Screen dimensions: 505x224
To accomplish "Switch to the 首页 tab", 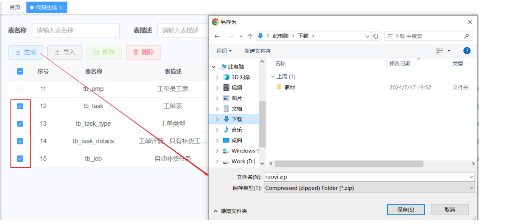I will click(x=15, y=7).
